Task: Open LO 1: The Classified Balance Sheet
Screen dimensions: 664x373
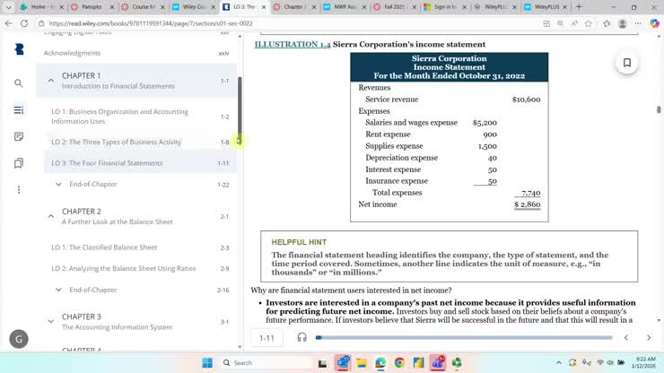Action: point(140,247)
